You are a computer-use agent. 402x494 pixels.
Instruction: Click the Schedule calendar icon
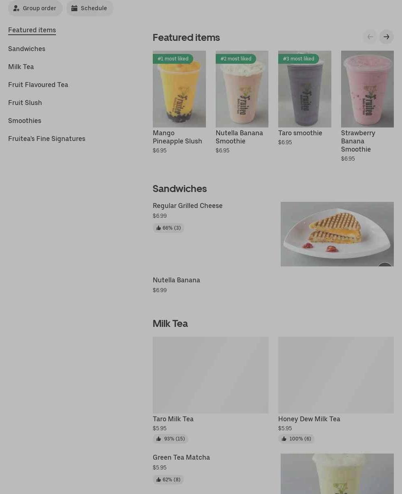74,8
